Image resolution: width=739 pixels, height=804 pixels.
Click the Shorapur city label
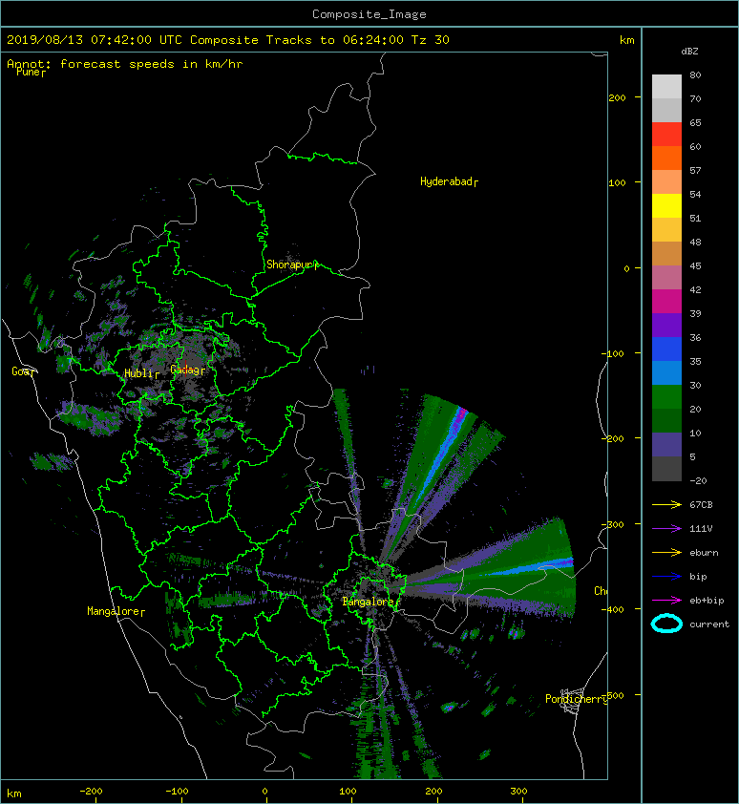(x=289, y=264)
